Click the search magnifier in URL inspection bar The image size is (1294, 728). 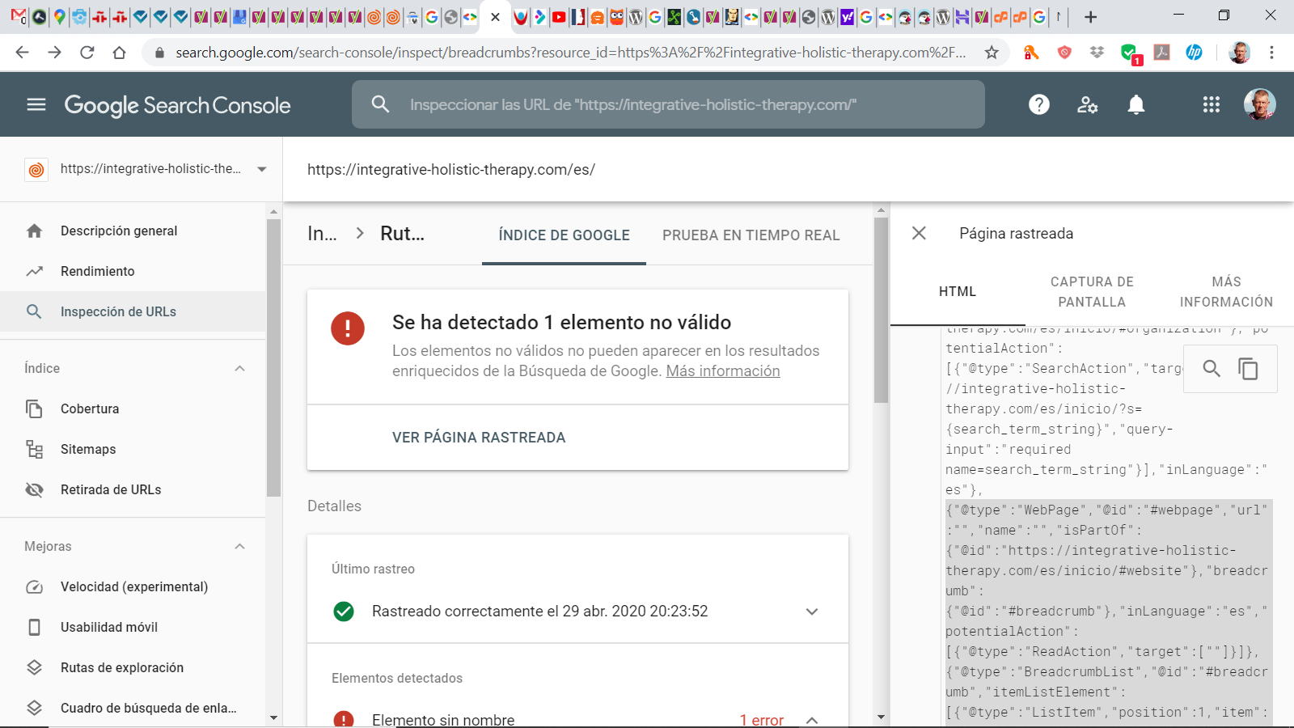click(380, 104)
